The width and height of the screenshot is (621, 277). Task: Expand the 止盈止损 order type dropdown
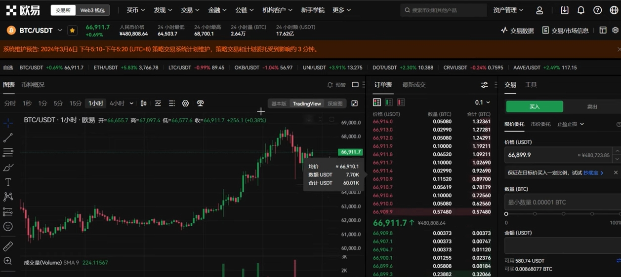pyautogui.click(x=571, y=124)
